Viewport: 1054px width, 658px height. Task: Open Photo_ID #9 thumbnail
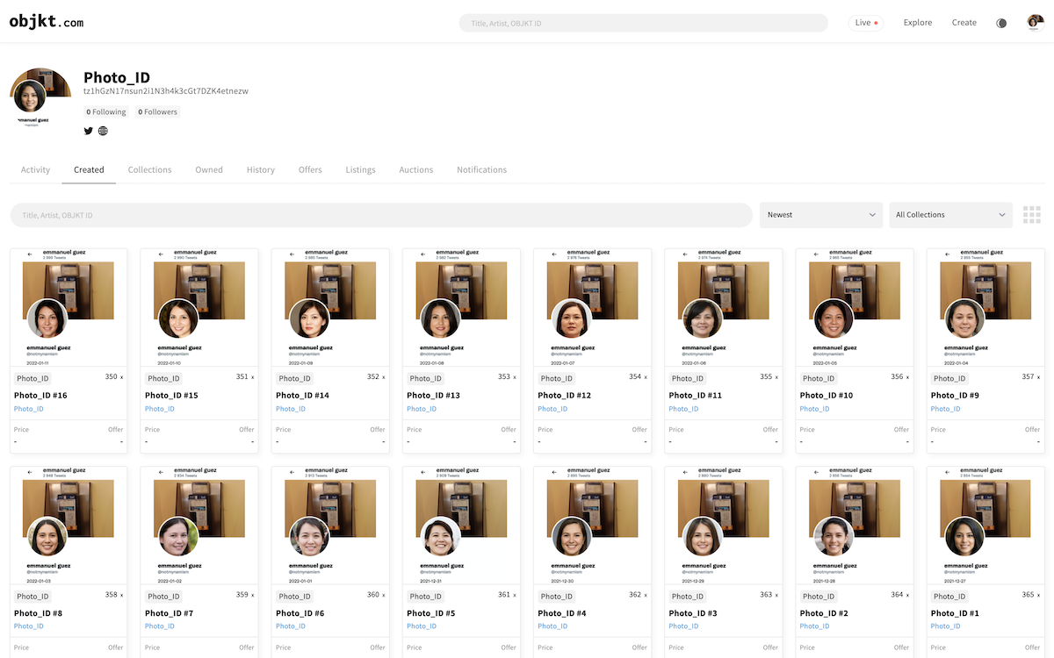[985, 307]
